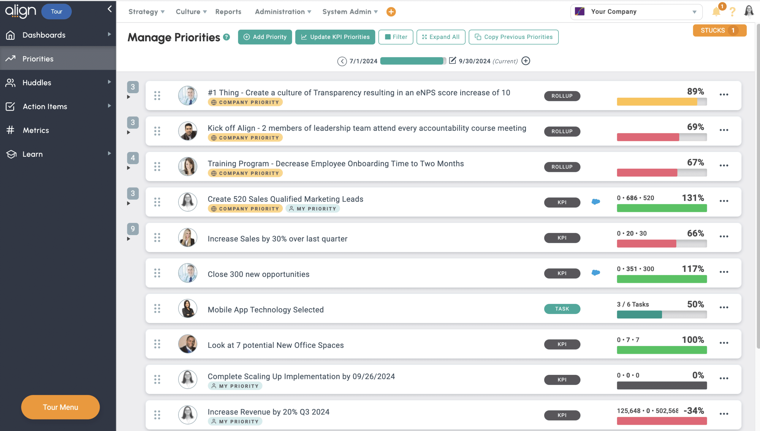Open the help question mark icon
Screen dimensions: 760x431
click(732, 12)
